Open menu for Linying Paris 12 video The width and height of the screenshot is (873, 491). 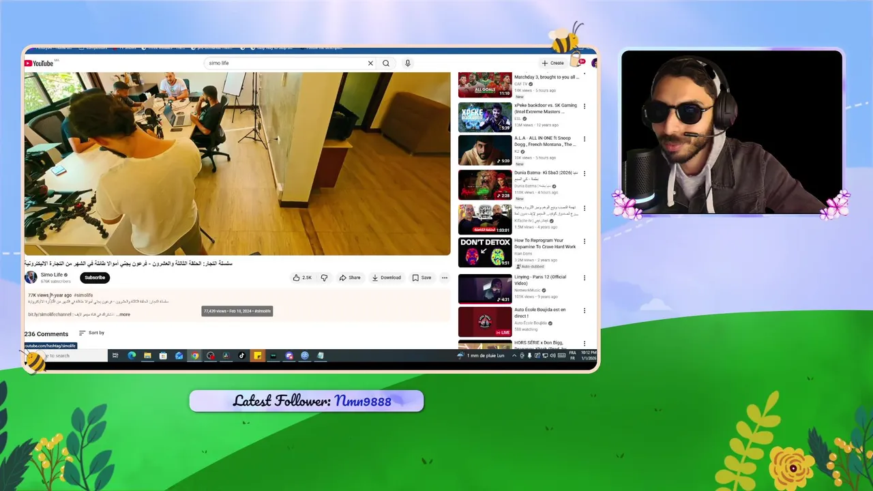point(585,278)
